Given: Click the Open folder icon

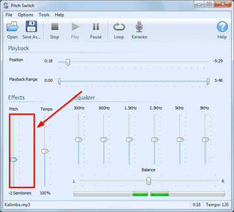Looking at the screenshot, I should click(x=13, y=26).
